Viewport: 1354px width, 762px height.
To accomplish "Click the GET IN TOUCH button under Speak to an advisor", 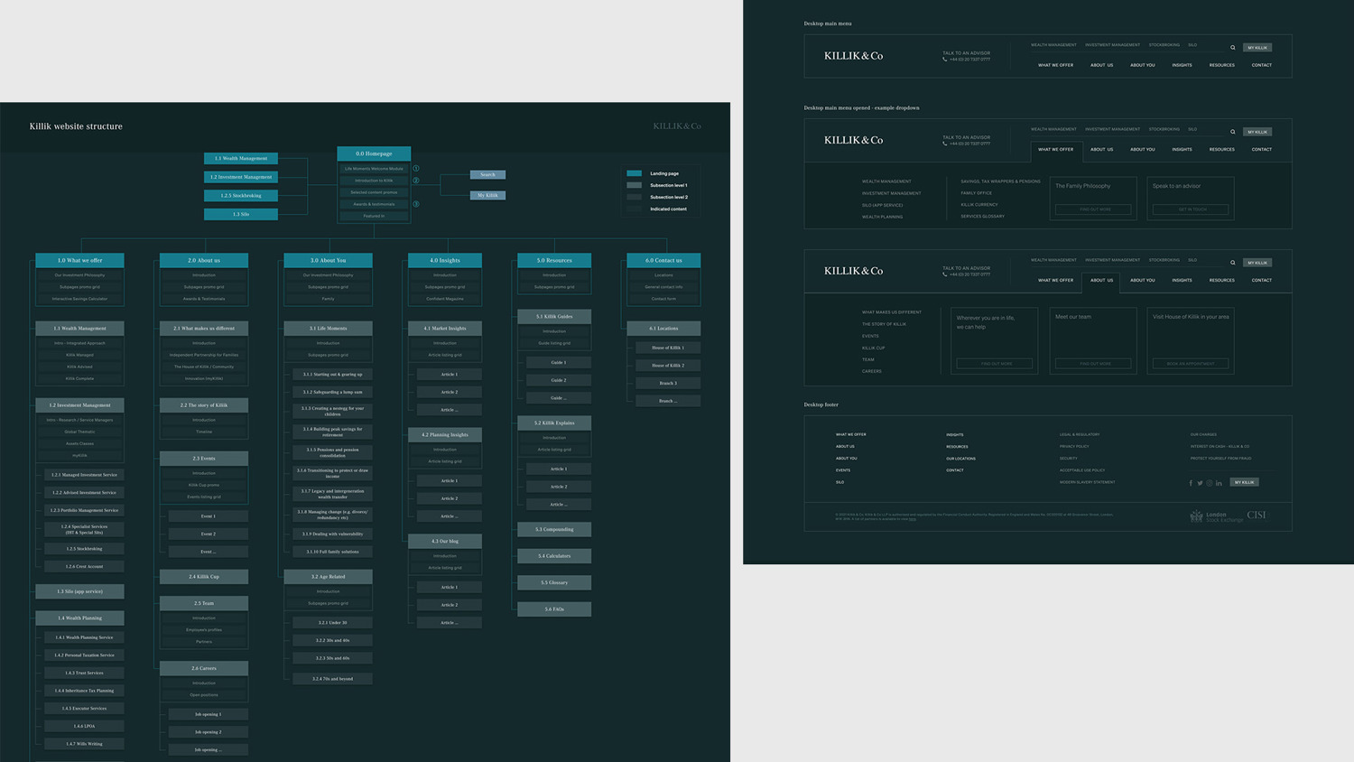I will point(1191,209).
